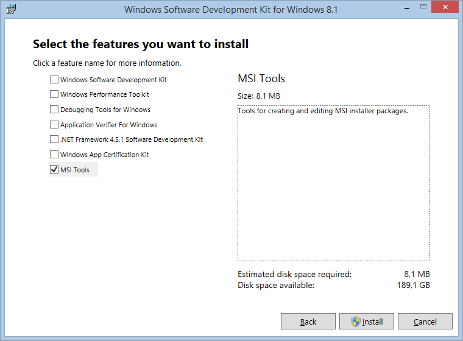Click the UAC shield icon on Install button
Image resolution: width=463 pixels, height=341 pixels.
pos(356,322)
